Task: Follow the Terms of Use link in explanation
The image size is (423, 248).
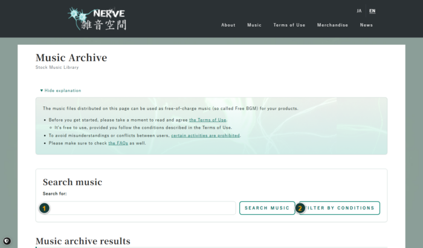Action: click(208, 120)
